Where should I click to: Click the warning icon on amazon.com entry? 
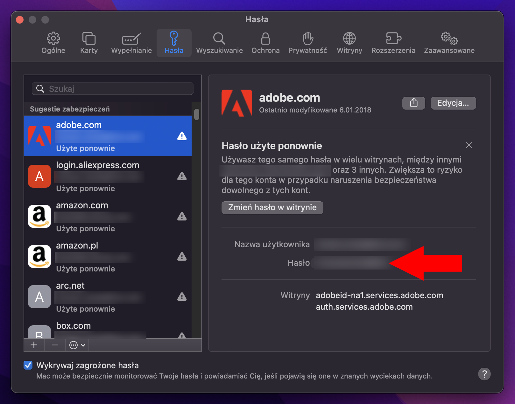point(182,217)
